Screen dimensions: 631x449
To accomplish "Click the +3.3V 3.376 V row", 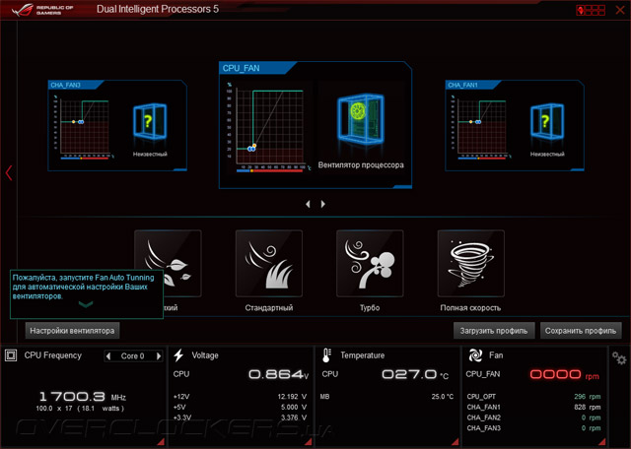I will (241, 417).
